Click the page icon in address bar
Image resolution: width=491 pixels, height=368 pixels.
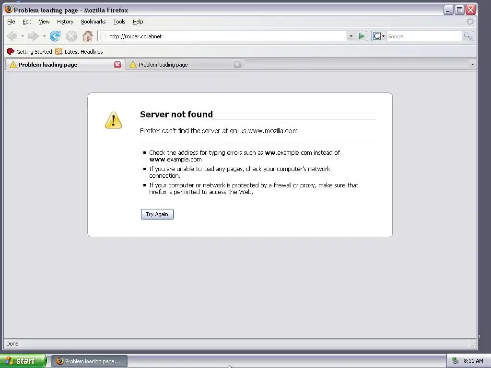point(103,36)
